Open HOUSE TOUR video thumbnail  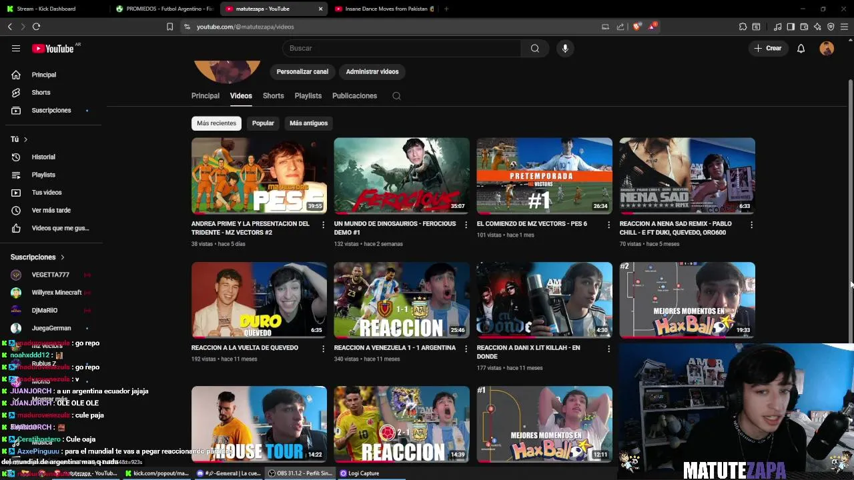(x=259, y=424)
